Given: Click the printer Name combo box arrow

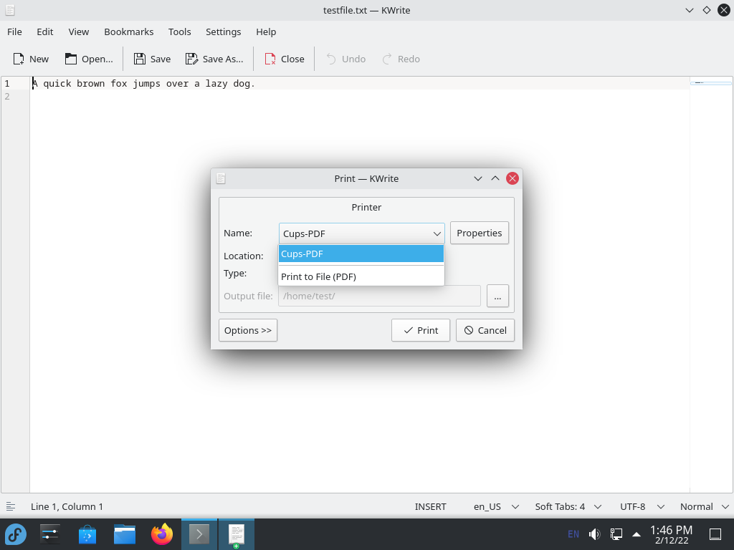Looking at the screenshot, I should (437, 233).
